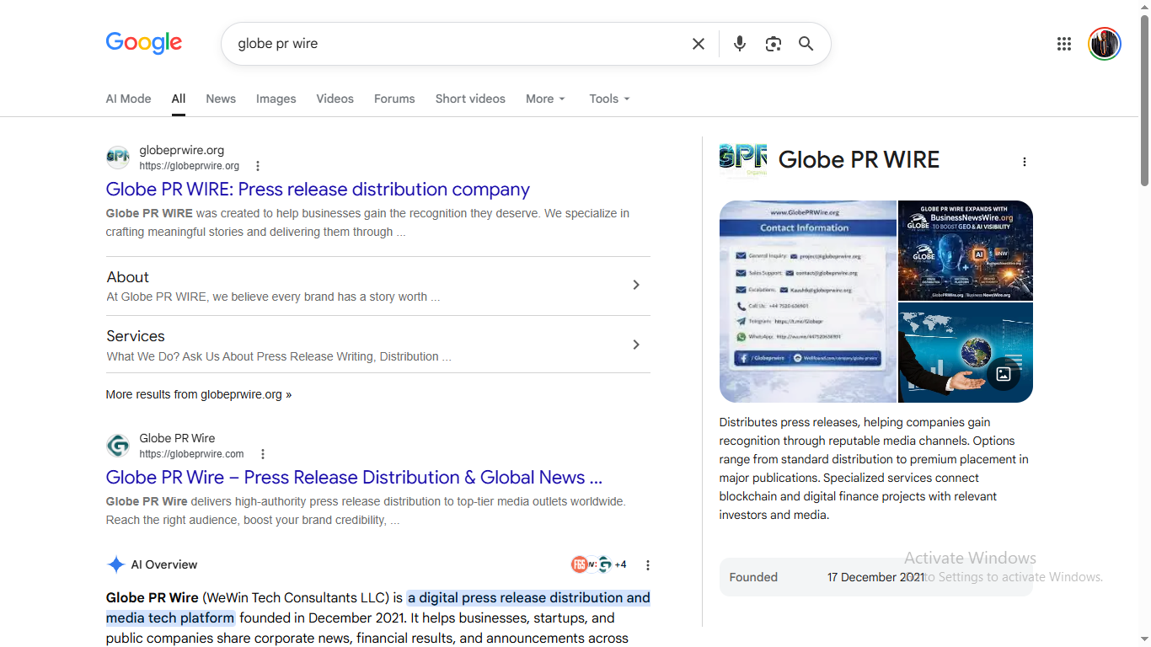Click 'Globe PR Wire' site name above globeprwire.com
The height and width of the screenshot is (647, 1151).
(x=177, y=438)
